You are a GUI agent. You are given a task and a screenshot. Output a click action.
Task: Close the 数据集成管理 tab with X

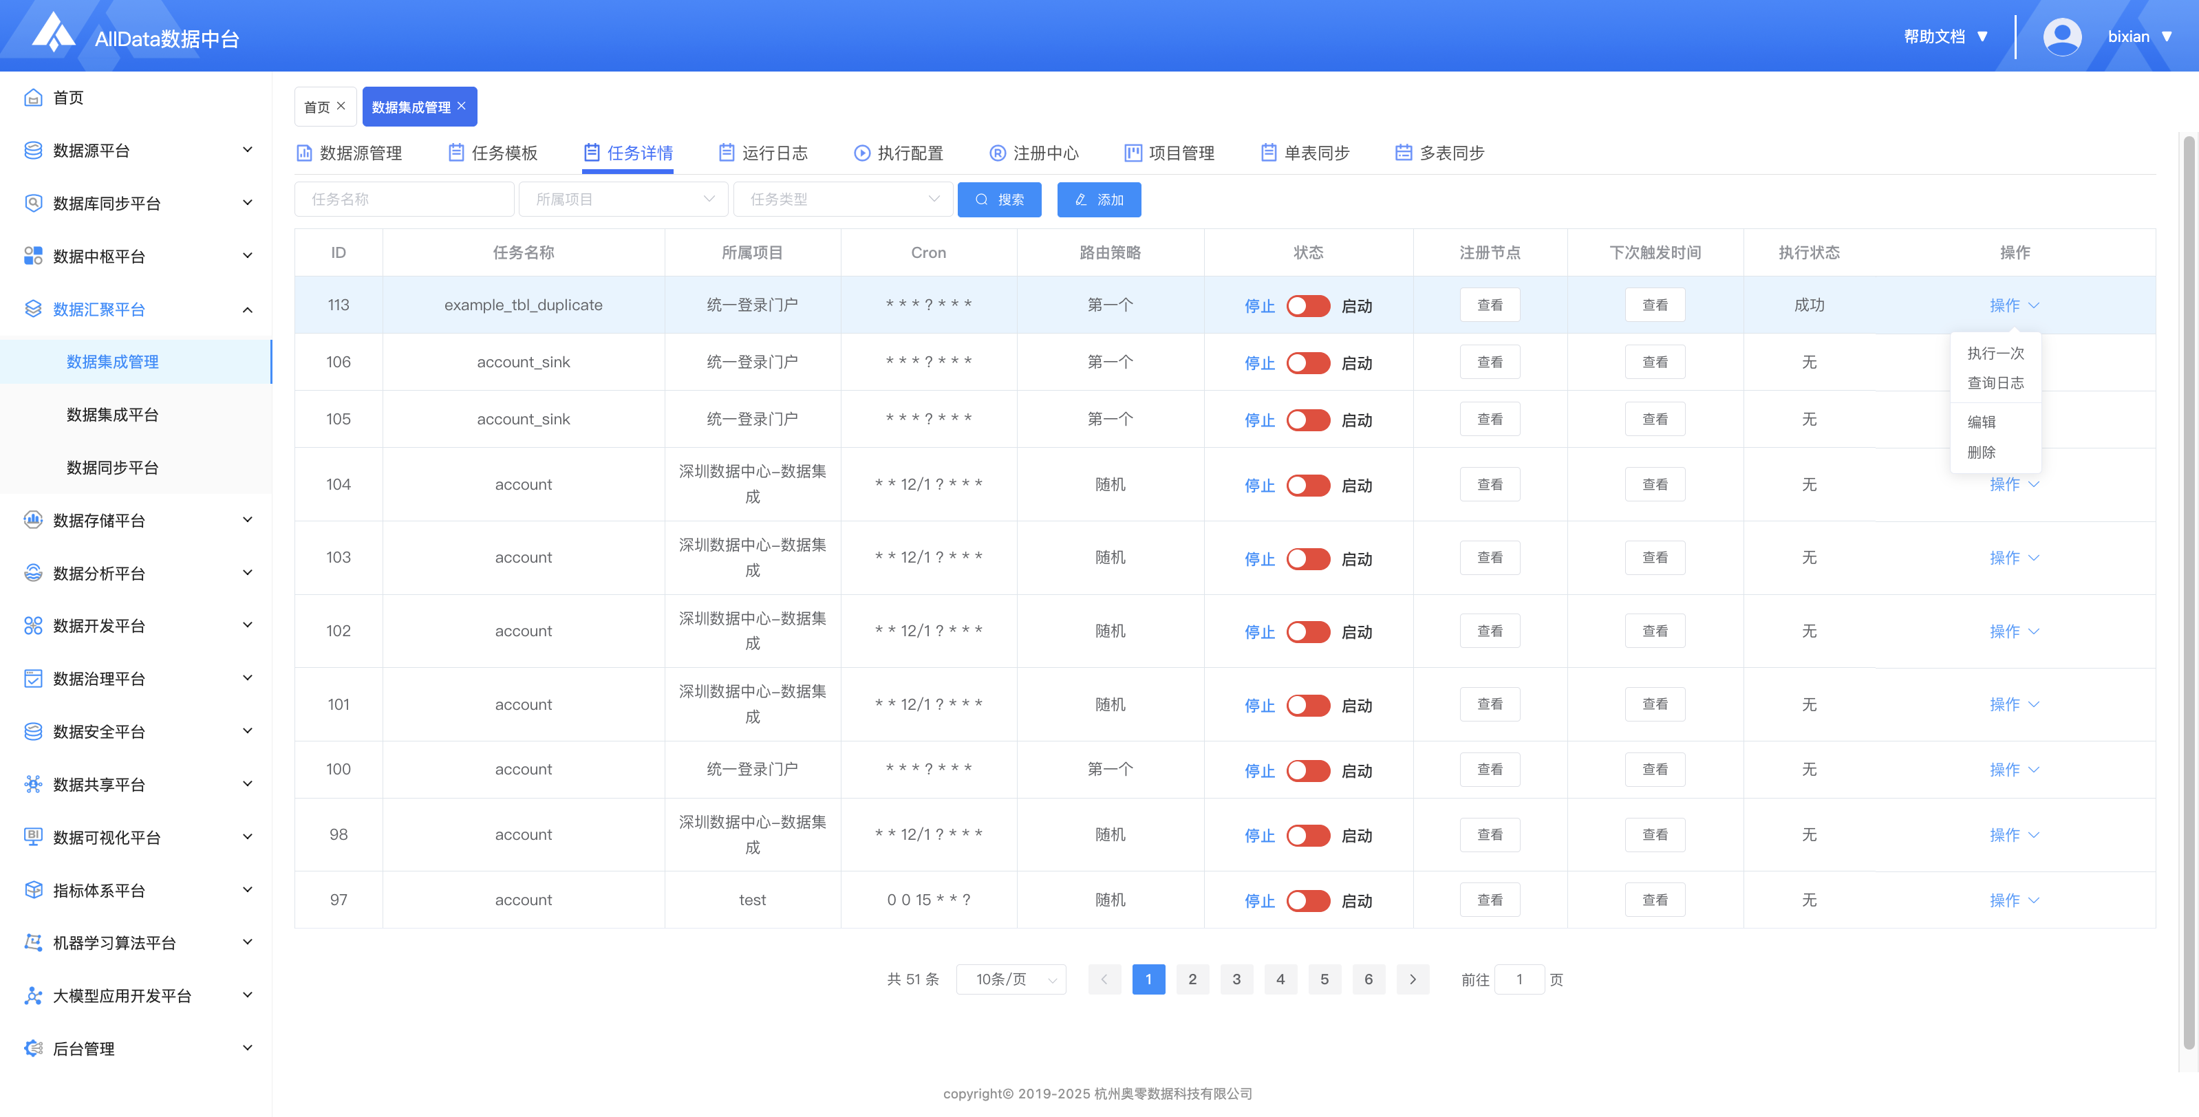pos(462,106)
